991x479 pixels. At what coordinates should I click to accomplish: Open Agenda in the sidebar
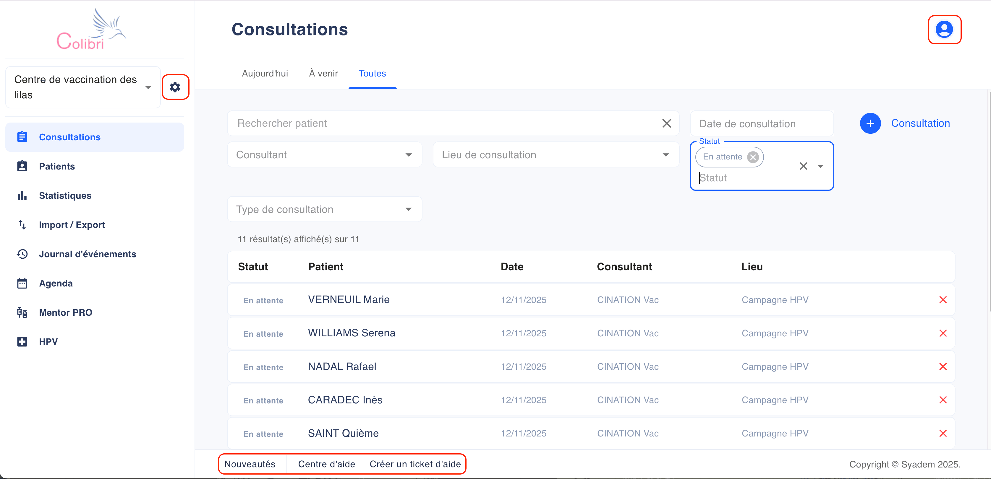tap(95, 283)
